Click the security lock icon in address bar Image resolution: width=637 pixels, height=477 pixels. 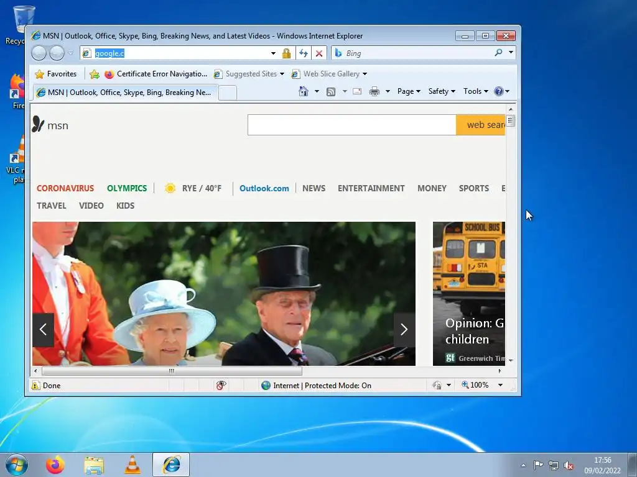286,53
